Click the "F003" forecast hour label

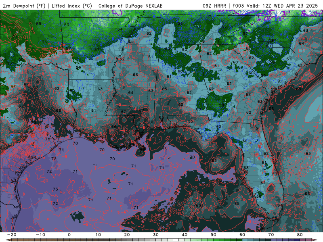(238, 6)
